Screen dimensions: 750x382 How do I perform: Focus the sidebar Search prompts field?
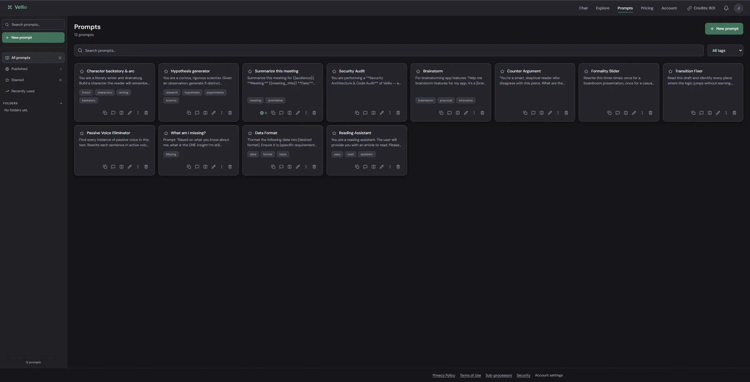tap(33, 25)
